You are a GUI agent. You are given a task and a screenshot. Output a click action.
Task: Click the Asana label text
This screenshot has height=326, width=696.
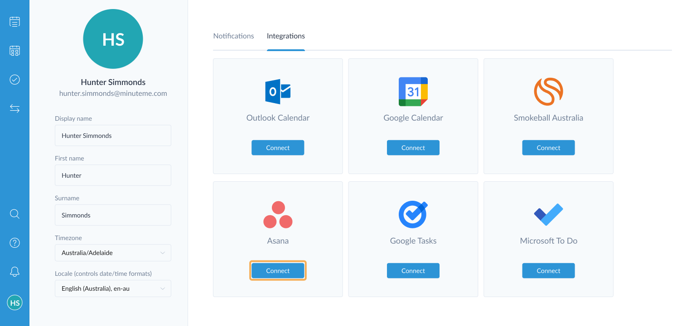tap(278, 241)
